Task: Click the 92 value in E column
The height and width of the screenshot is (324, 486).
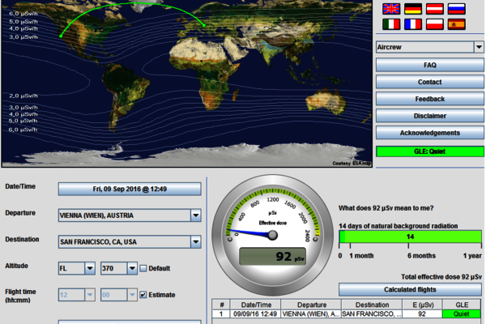Action: [x=422, y=314]
